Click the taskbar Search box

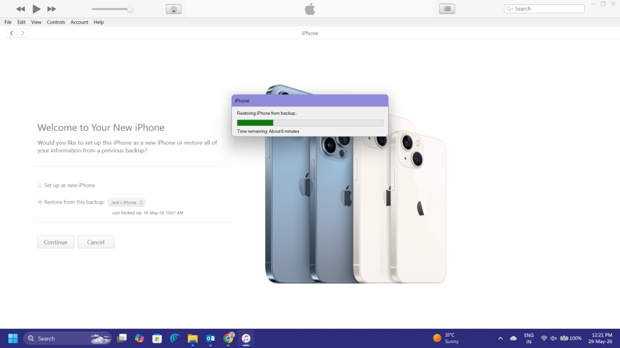point(68,338)
